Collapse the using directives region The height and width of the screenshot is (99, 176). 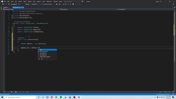tap(13, 12)
